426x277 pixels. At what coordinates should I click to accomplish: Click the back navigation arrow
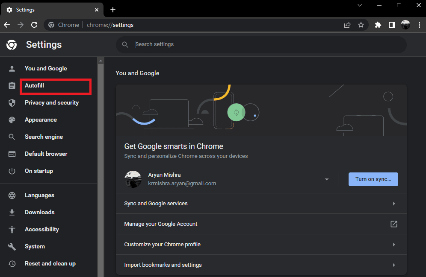click(7, 25)
